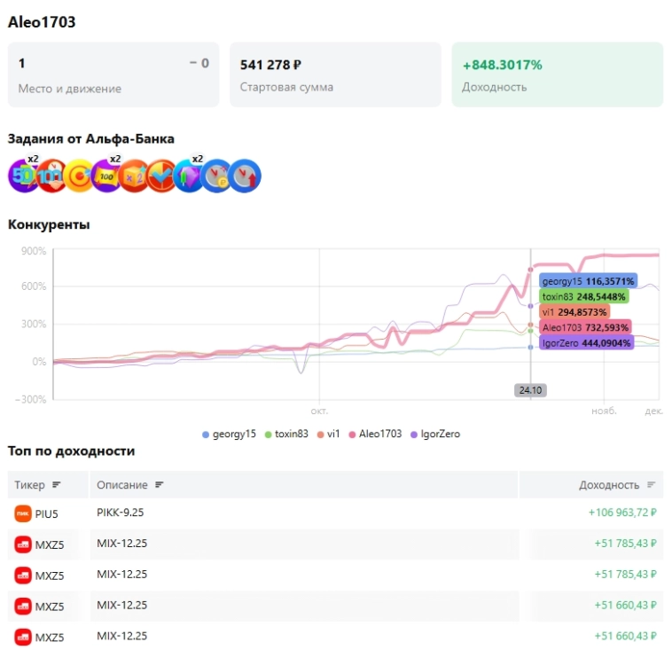
Task: Select the purple diamond gem badge
Action: pyautogui.click(x=190, y=176)
